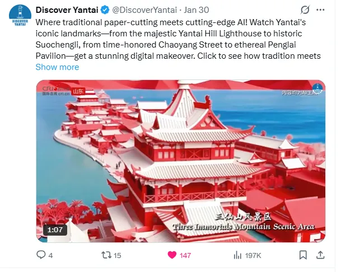This screenshot has height=272, width=346.
Task: View post analytics bar chart icon
Action: click(237, 255)
